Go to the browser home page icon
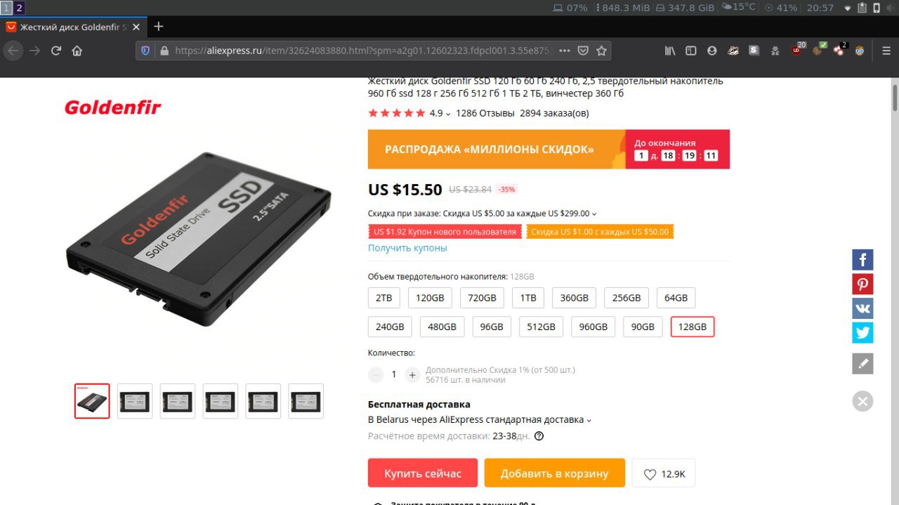This screenshot has width=899, height=505. click(x=77, y=51)
